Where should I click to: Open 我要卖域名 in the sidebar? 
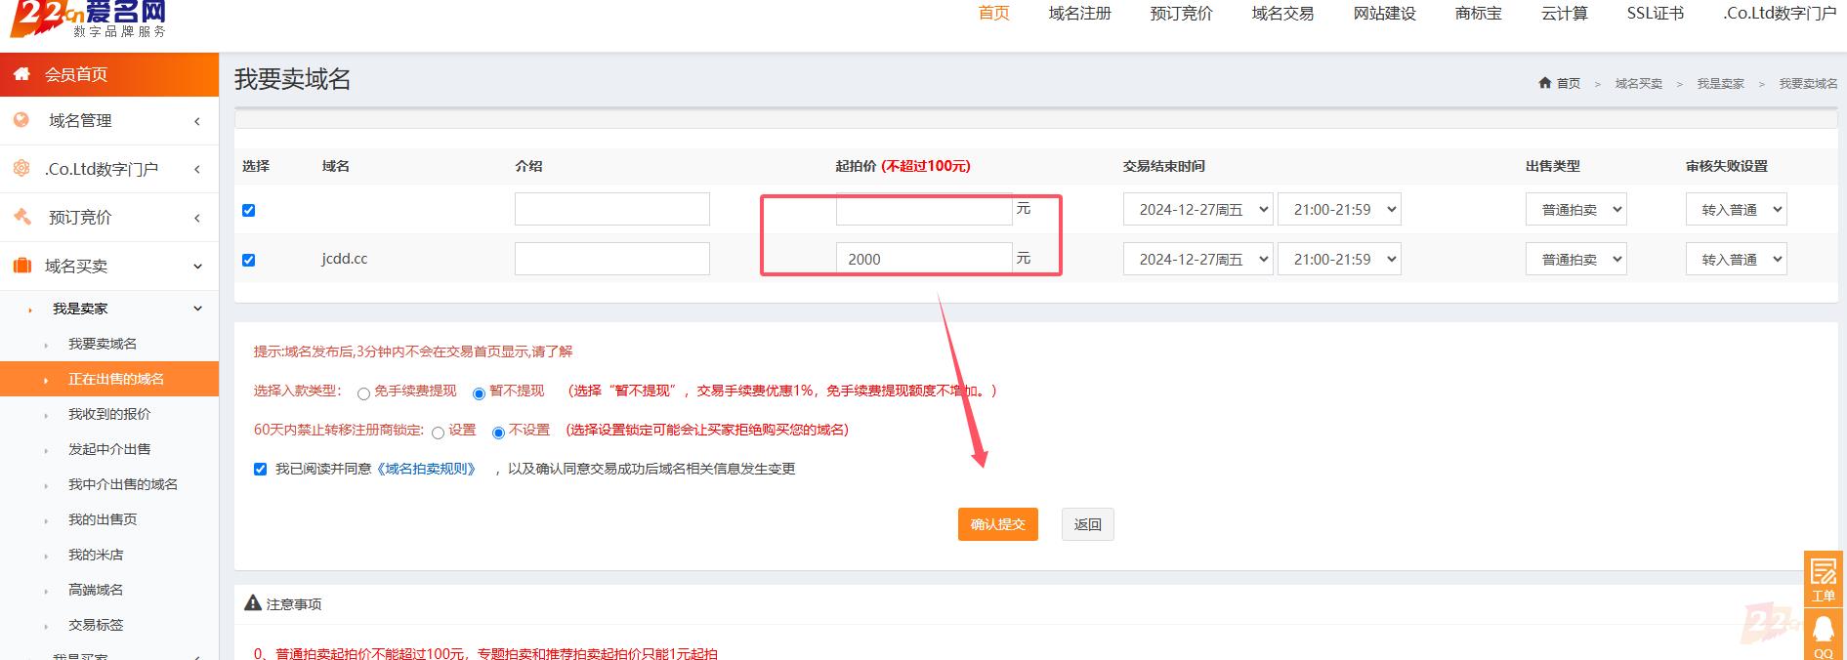(x=103, y=344)
